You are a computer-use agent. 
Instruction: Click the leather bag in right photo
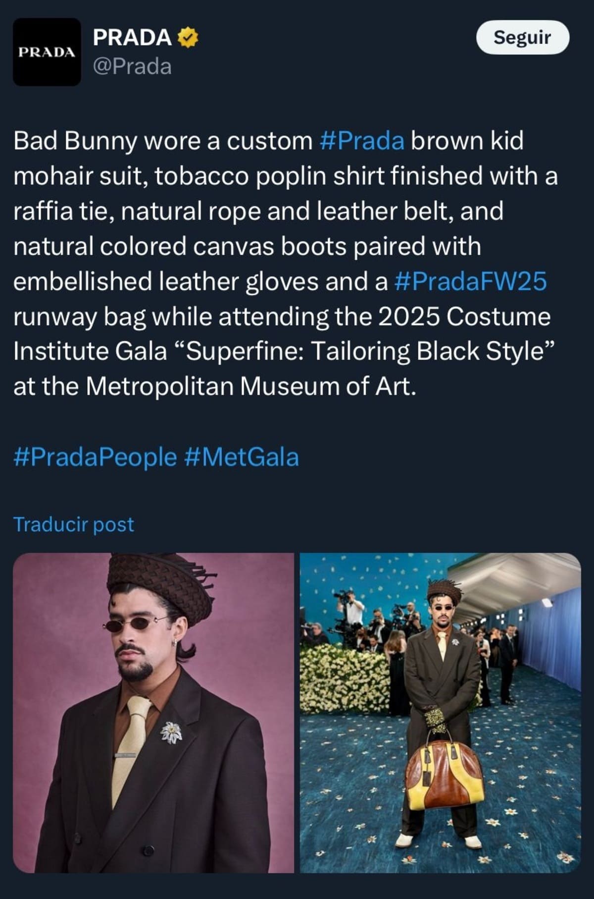tap(445, 774)
